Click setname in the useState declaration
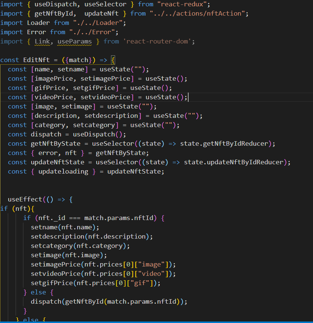The width and height of the screenshot is (313, 323). 71,69
